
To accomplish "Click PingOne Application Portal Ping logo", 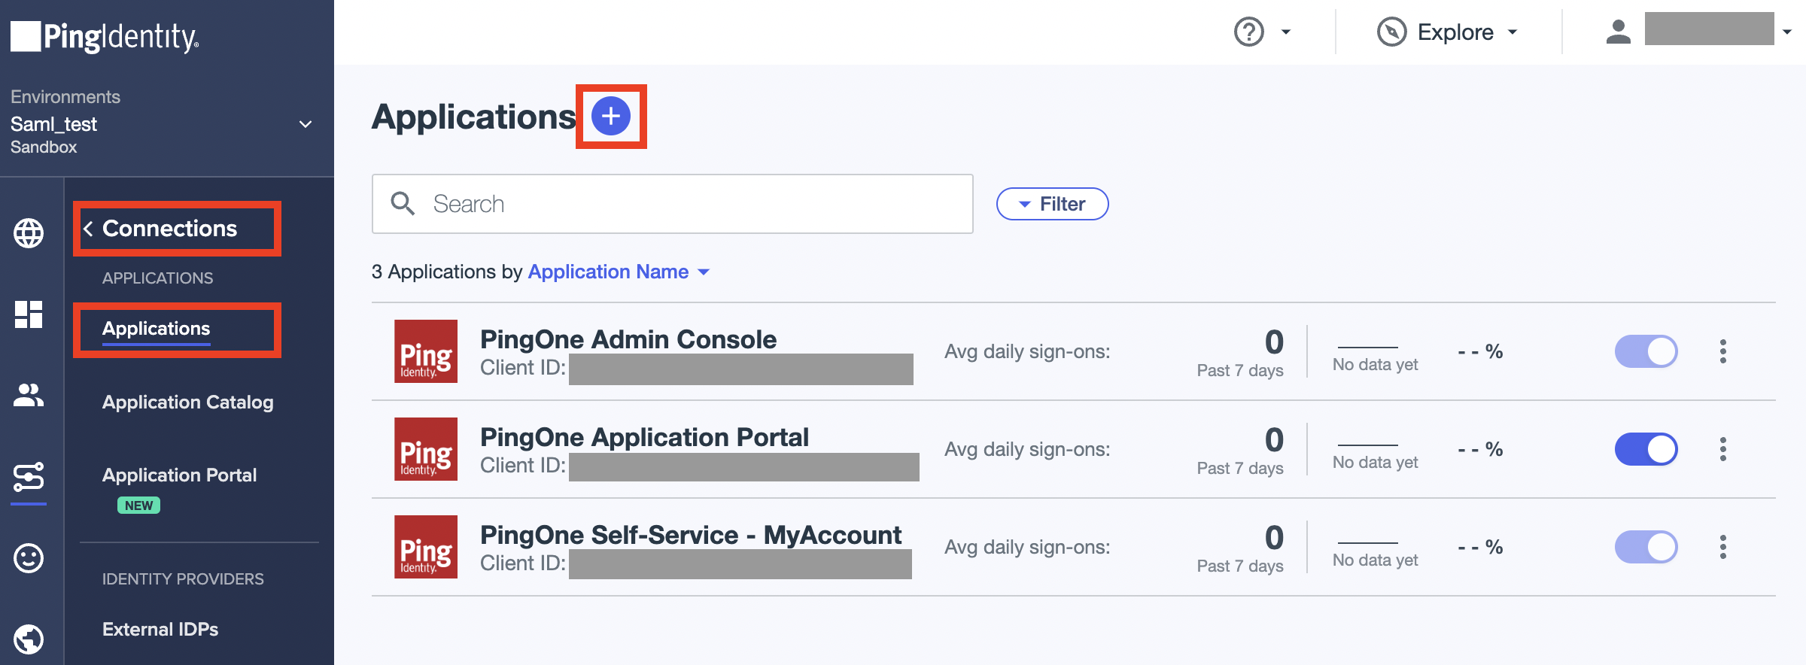I will point(426,449).
